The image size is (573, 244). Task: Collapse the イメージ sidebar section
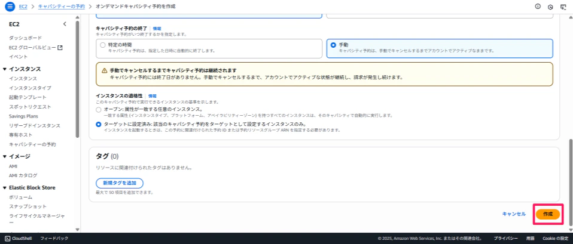[x=5, y=156]
